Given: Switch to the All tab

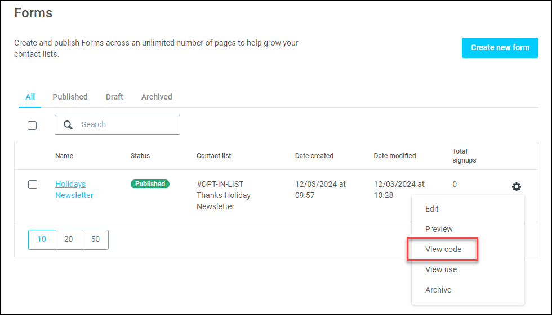Looking at the screenshot, I should [x=30, y=97].
